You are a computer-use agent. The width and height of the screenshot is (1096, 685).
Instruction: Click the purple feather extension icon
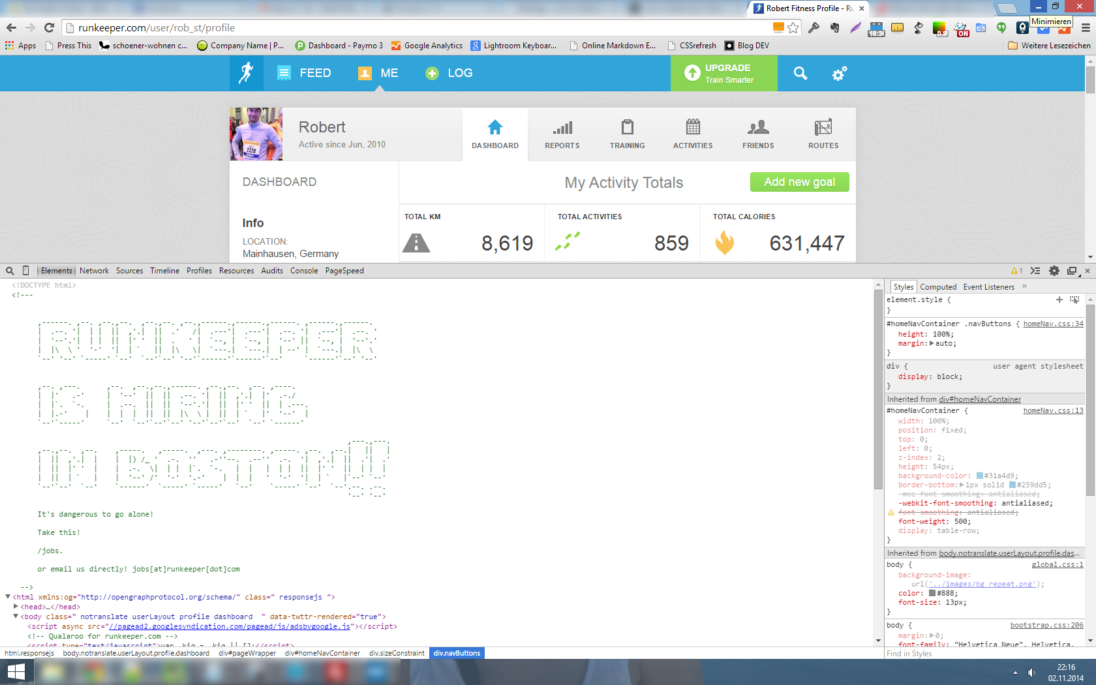click(855, 27)
